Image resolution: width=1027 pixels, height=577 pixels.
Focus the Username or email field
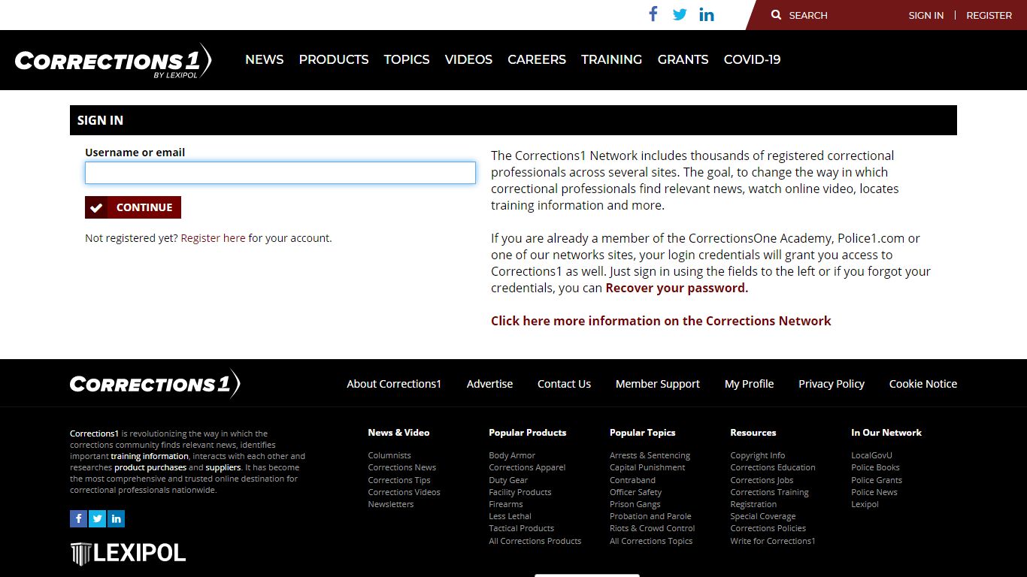280,173
